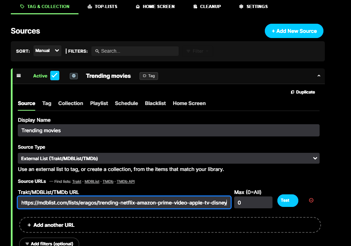Open the Tag & Collection tab

coord(45,7)
